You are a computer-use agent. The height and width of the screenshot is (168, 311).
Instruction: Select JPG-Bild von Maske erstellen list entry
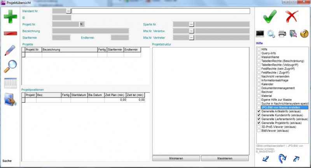click(x=283, y=107)
